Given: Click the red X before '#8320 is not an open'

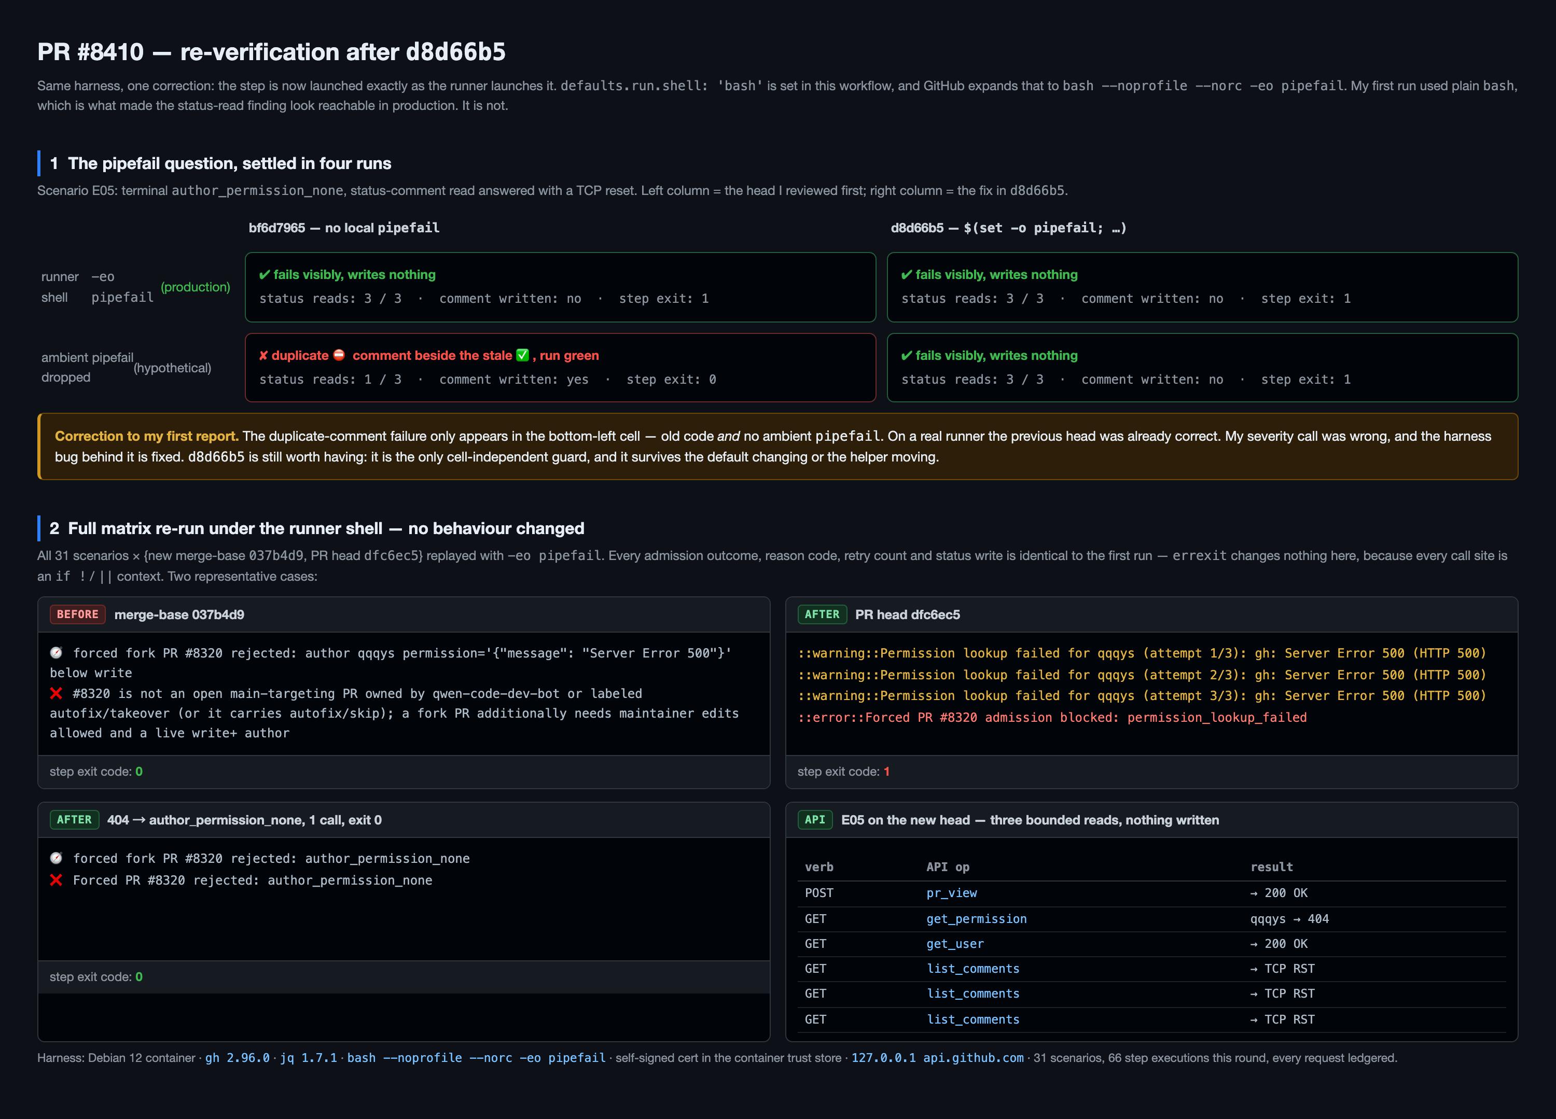Looking at the screenshot, I should coord(56,693).
